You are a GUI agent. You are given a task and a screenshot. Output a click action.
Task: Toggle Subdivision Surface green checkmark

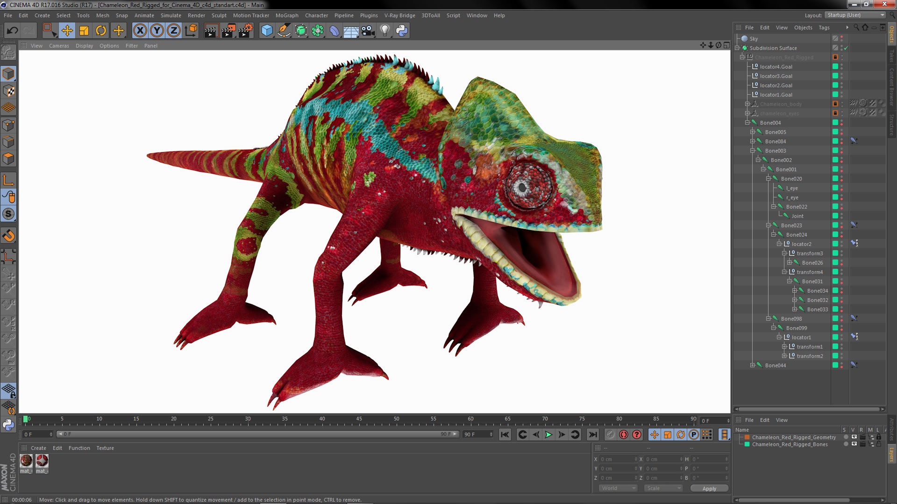[x=846, y=48]
